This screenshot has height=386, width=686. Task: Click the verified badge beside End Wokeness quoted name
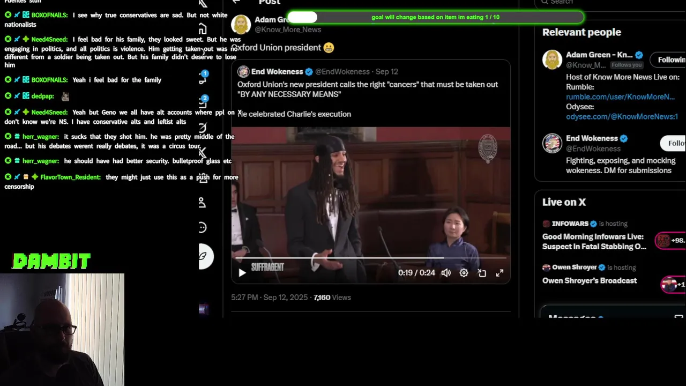[309, 71]
